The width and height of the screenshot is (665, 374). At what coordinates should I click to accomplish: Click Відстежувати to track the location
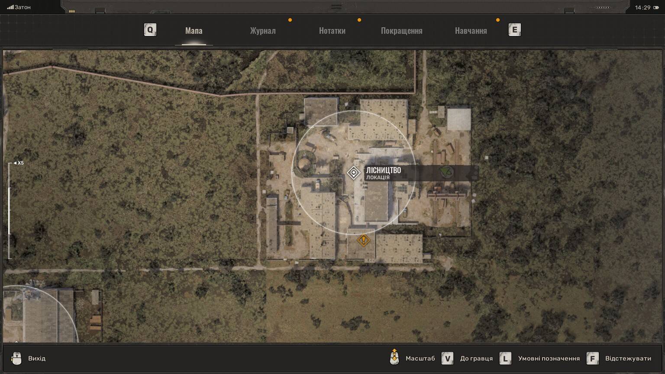click(x=628, y=358)
